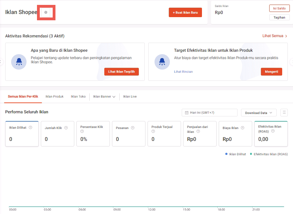Switch to Iklan Produk tab

pos(54,97)
